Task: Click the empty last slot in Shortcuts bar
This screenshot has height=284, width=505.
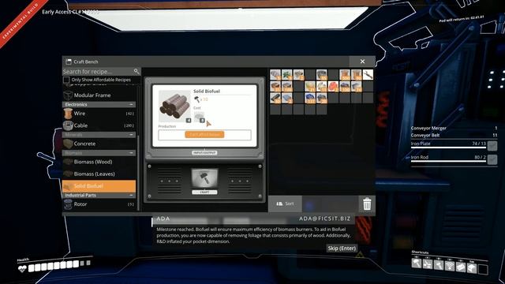Action: pyautogui.click(x=483, y=269)
